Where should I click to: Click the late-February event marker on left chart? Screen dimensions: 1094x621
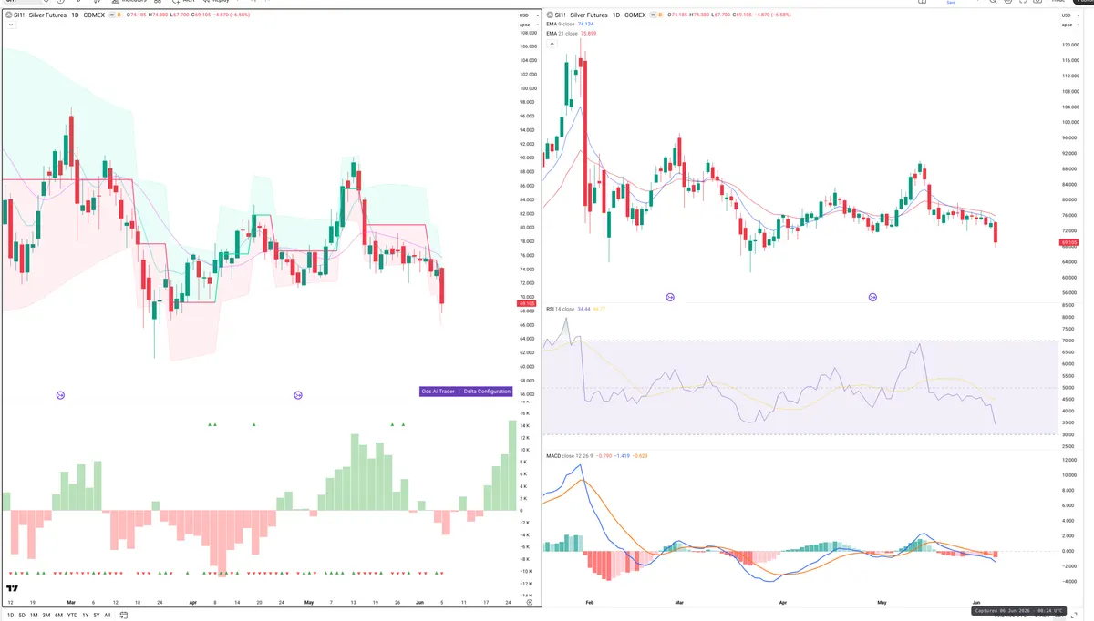(x=60, y=394)
